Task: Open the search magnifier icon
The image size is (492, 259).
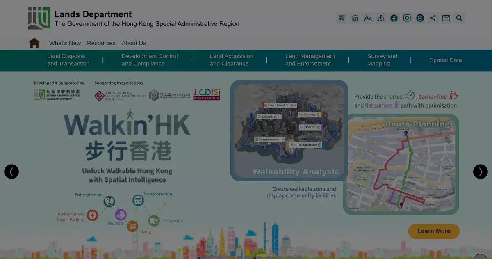Action: coord(459,18)
